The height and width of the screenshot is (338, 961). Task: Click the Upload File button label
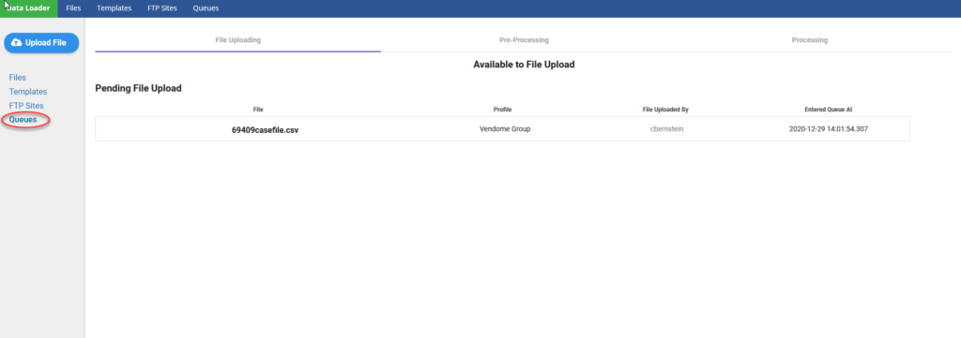coord(46,43)
